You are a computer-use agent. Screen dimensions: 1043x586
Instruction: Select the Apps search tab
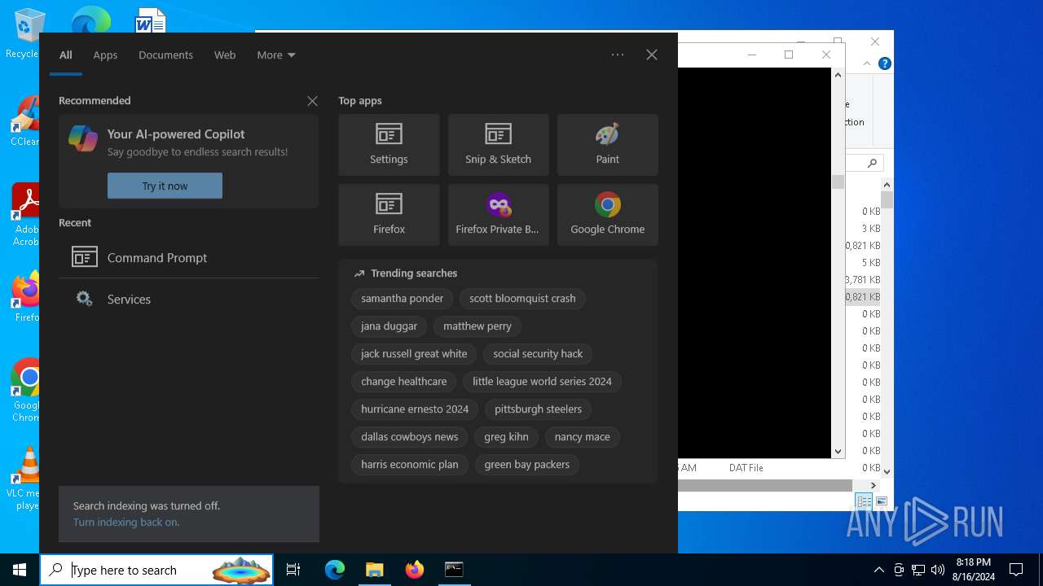coord(105,55)
